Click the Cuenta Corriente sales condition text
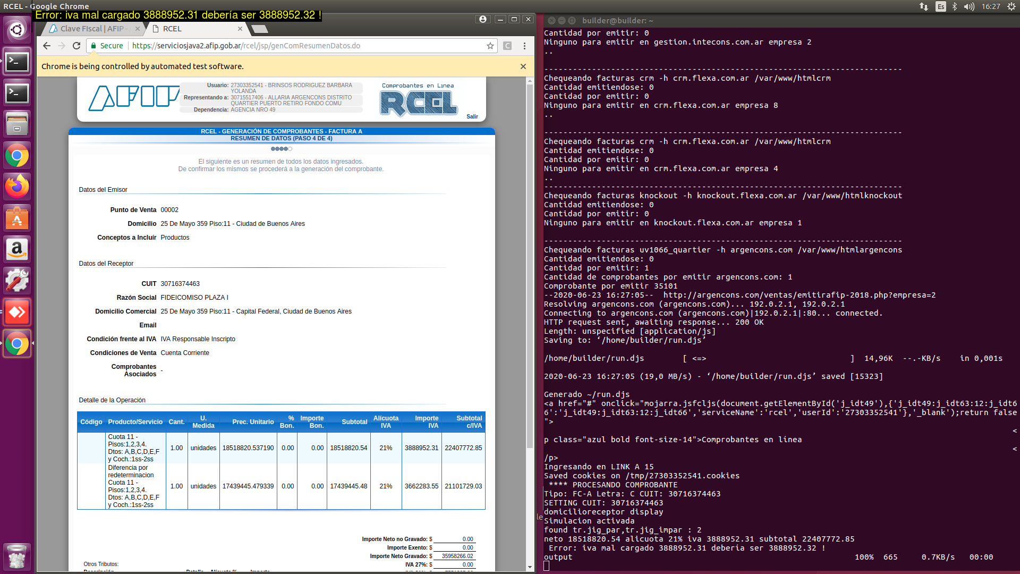This screenshot has width=1020, height=574. coord(185,353)
